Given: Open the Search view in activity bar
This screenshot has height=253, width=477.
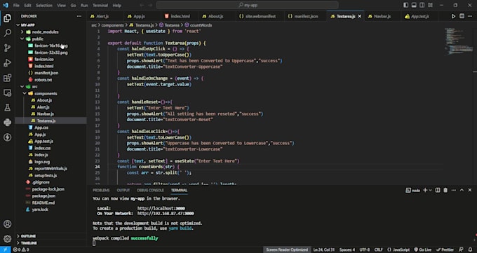Looking at the screenshot, I should [x=7, y=33].
